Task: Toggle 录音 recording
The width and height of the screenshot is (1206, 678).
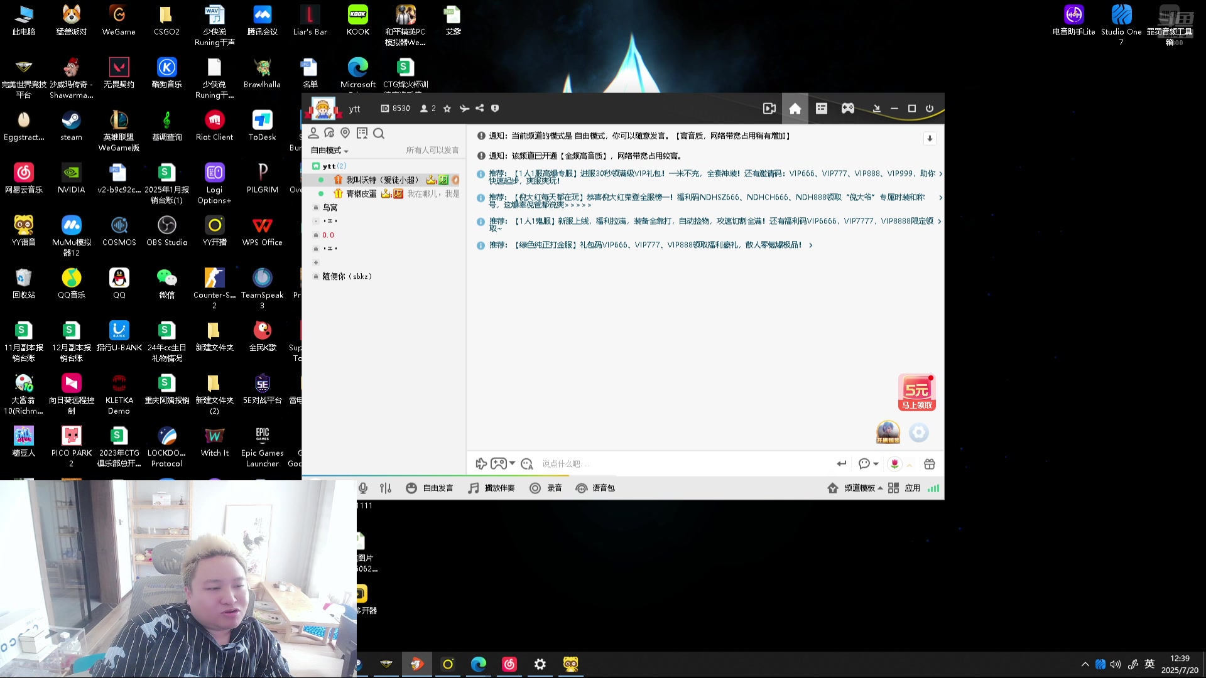Action: [545, 488]
